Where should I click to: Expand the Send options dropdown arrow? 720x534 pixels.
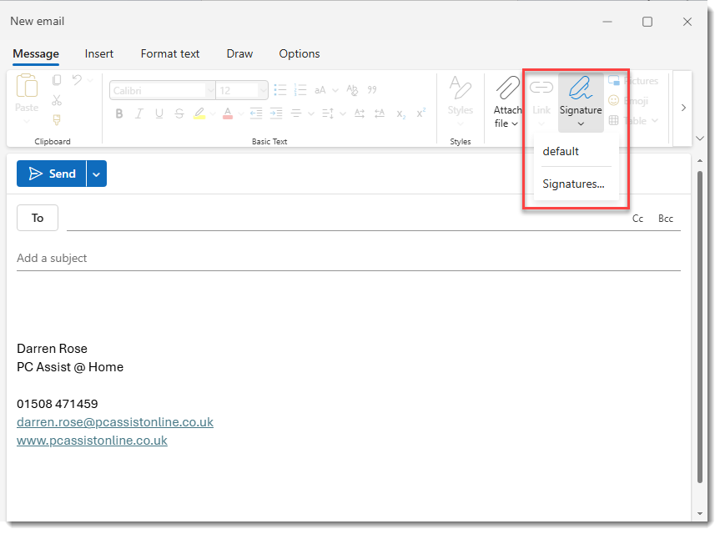[97, 174]
